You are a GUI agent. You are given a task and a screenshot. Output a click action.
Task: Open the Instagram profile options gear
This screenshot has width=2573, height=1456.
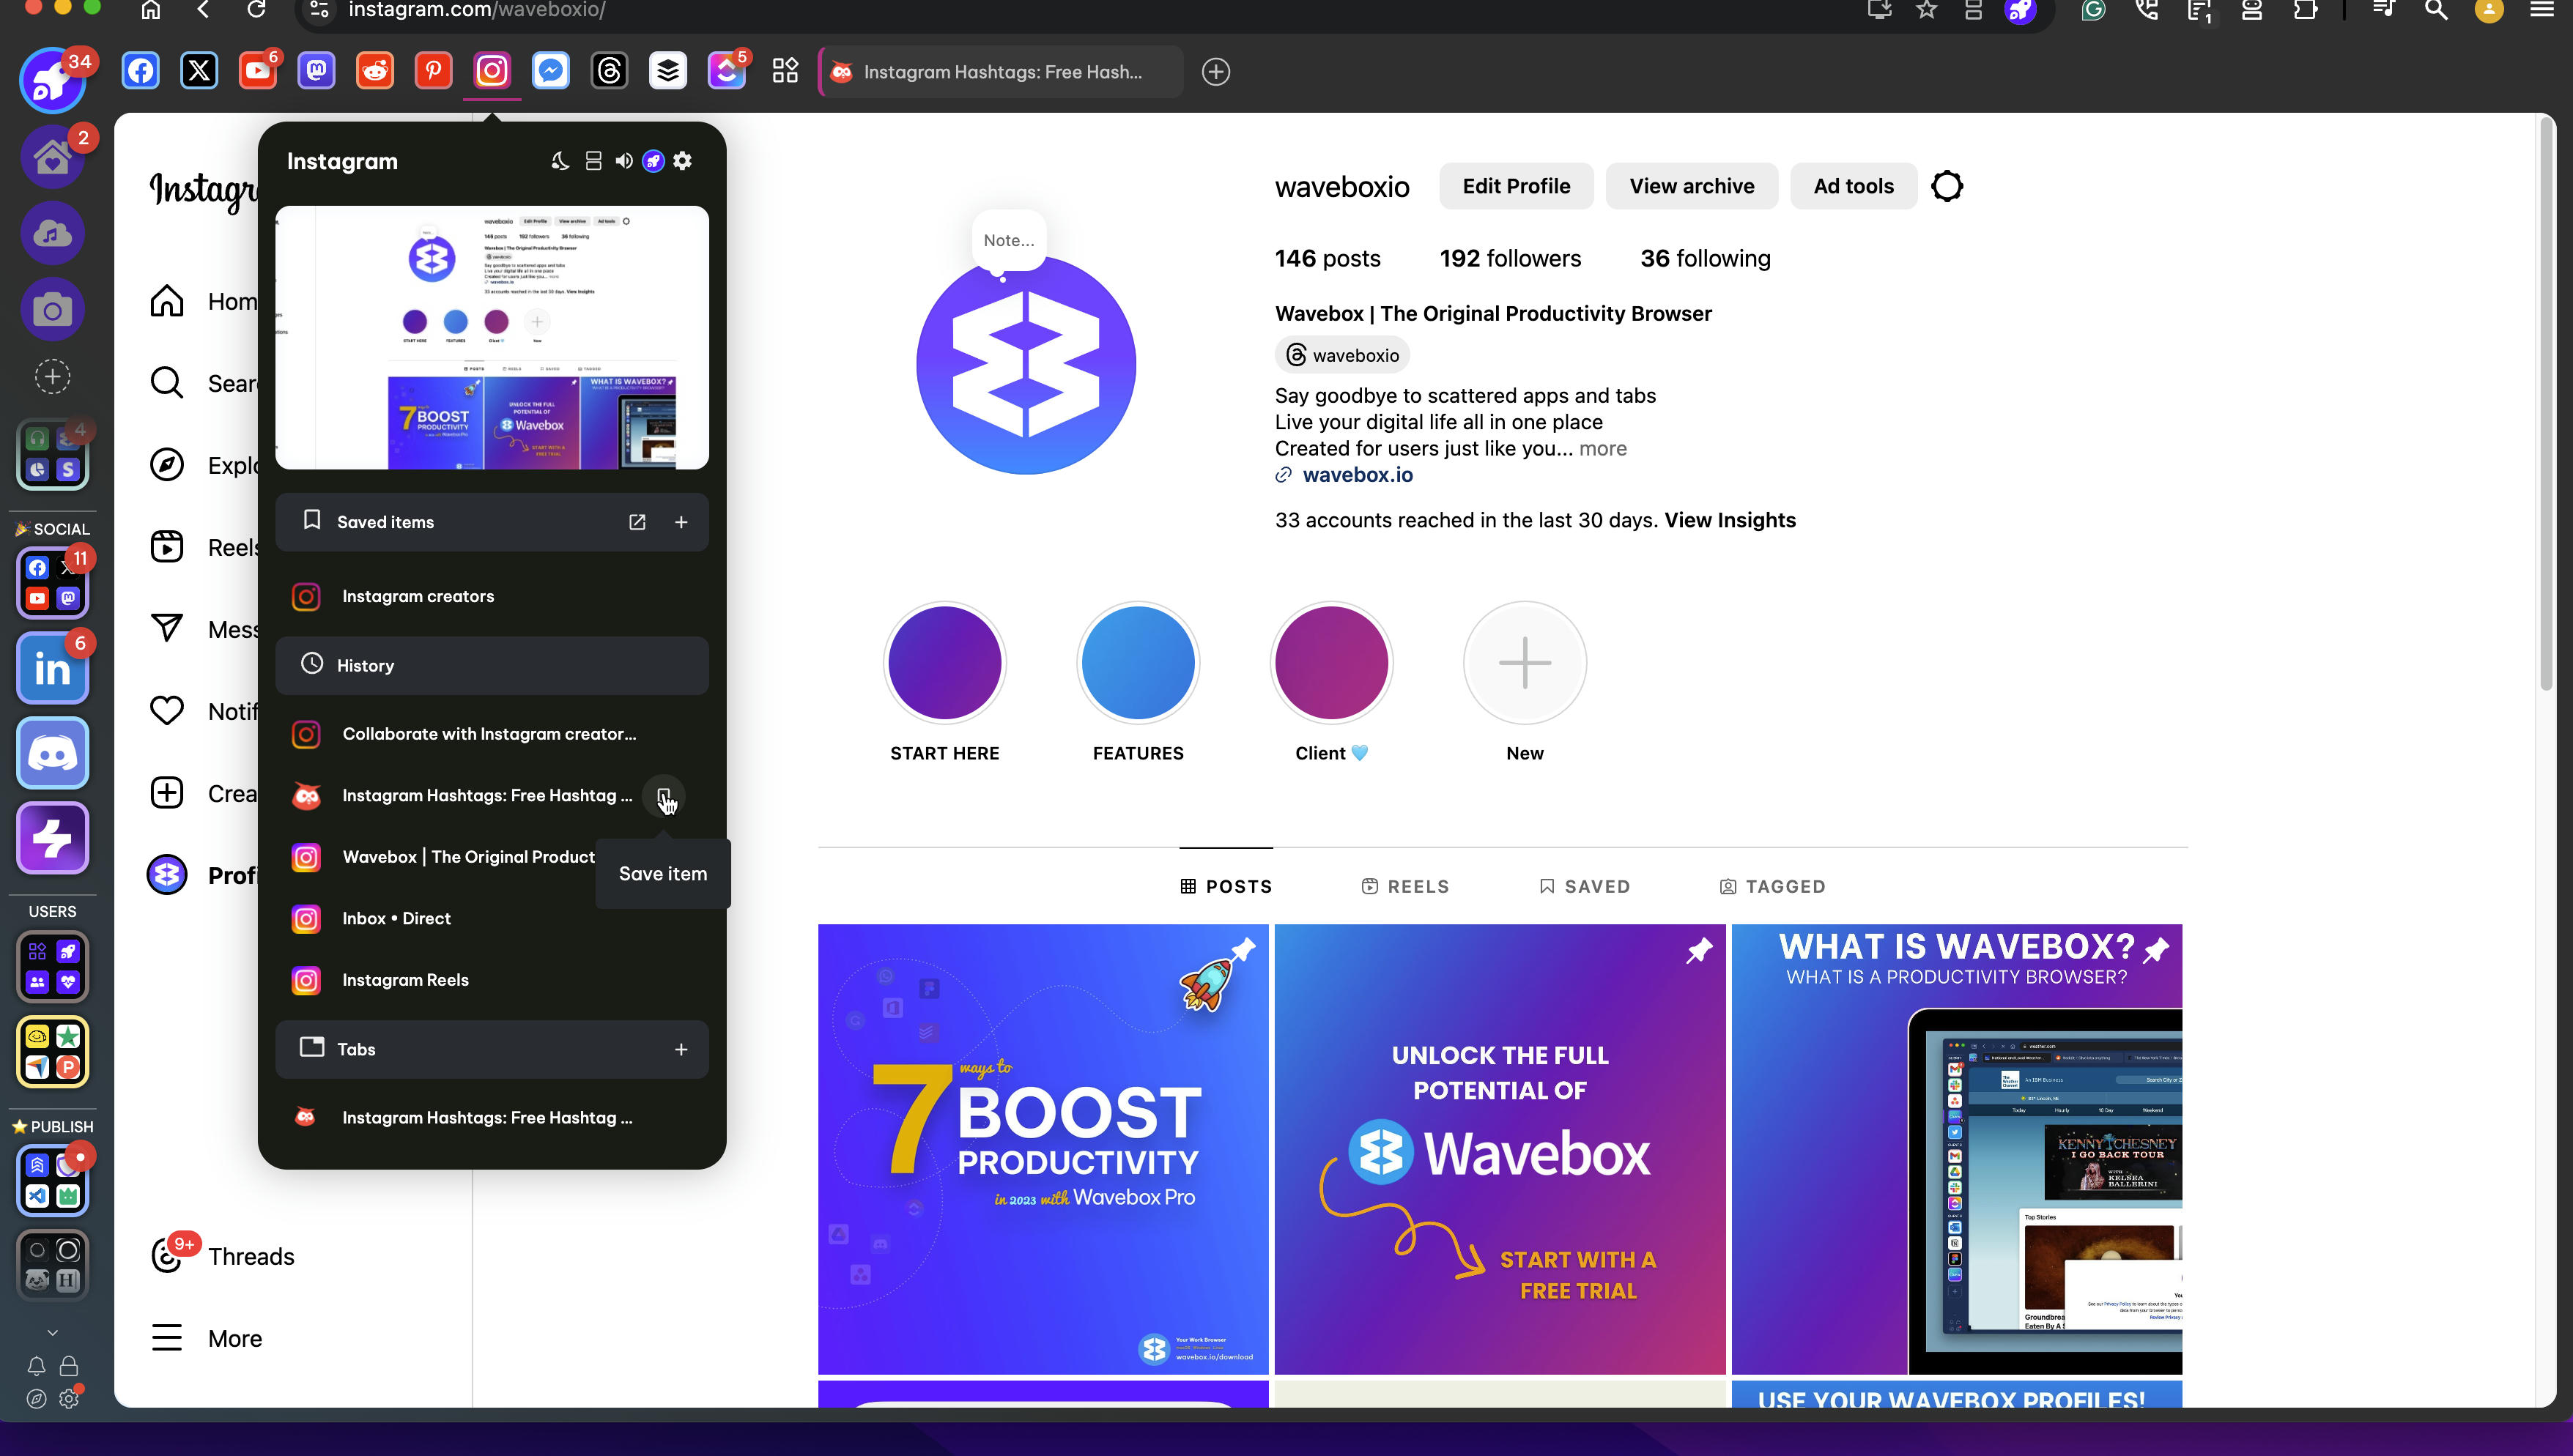coord(1947,186)
